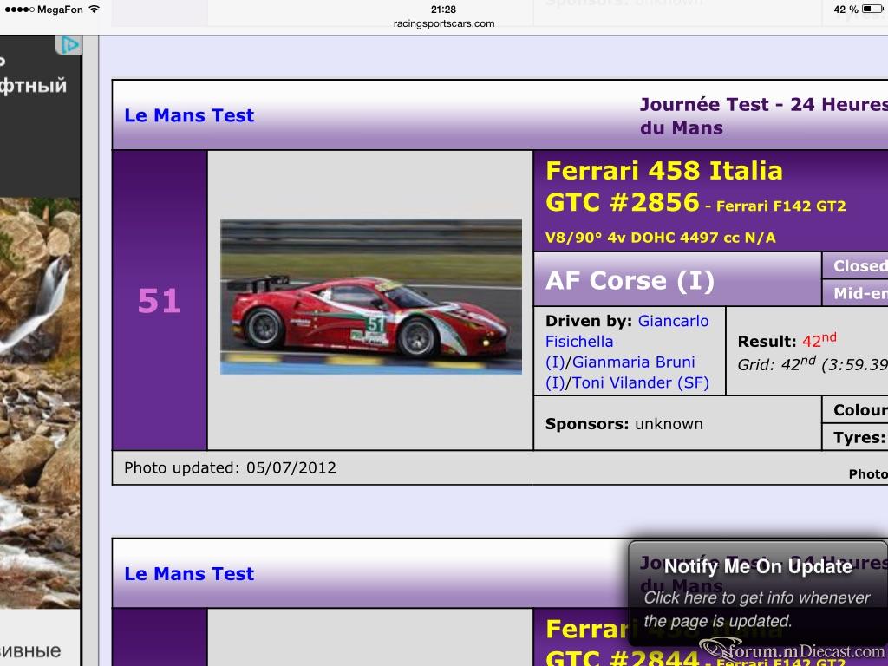
Task: Select the 'Journée Test - 24 Heures du Mans' heading
Action: point(763,115)
